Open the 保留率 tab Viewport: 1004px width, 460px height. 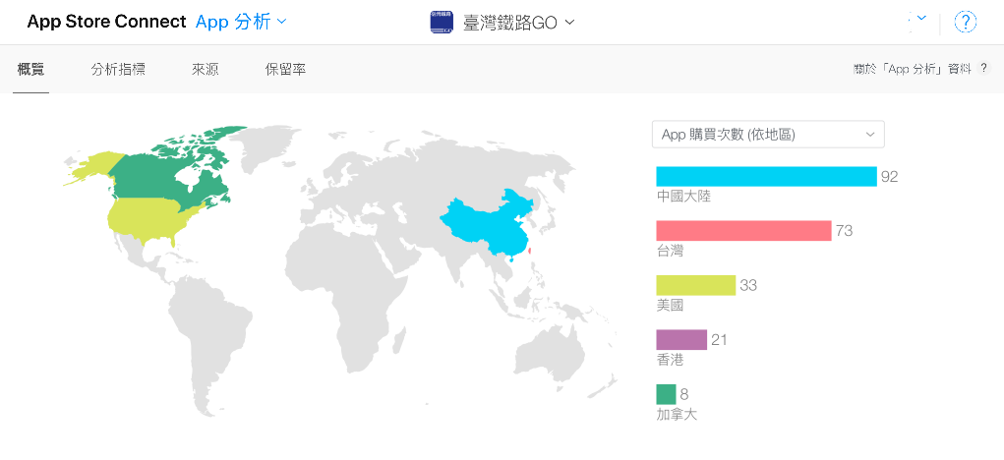pos(285,70)
